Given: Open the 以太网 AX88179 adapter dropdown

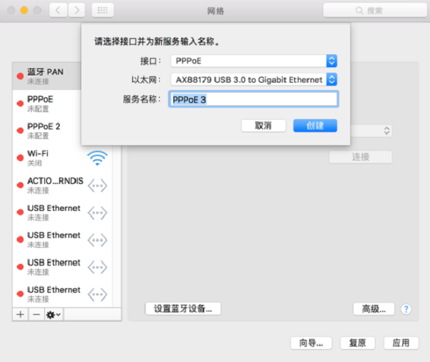Looking at the screenshot, I should tap(254, 80).
